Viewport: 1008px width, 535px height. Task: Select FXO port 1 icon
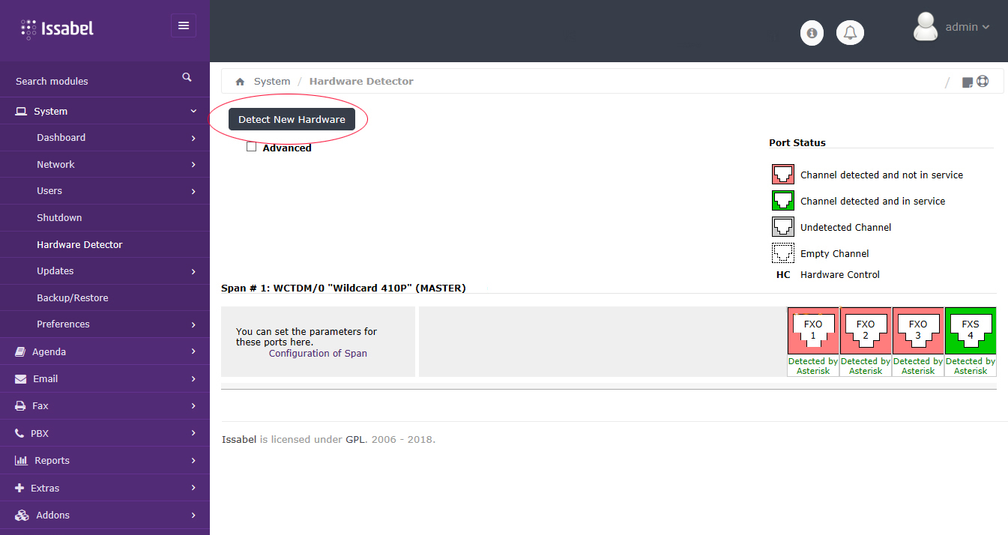pos(813,330)
